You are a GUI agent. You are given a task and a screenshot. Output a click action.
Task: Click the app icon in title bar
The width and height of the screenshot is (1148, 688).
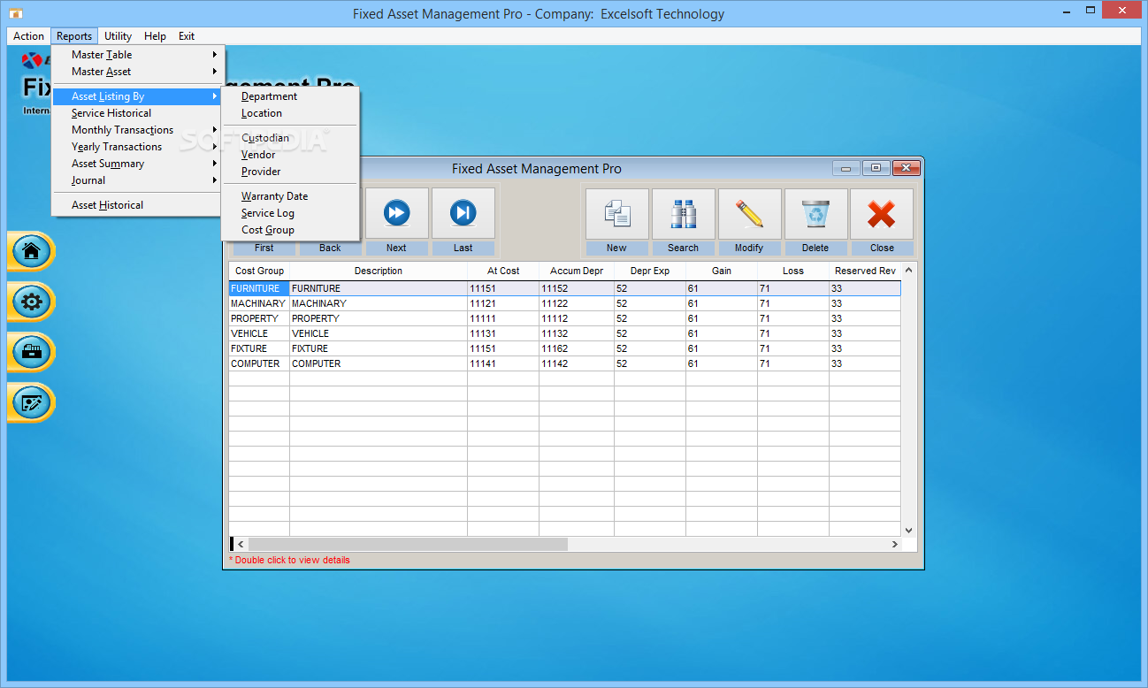pyautogui.click(x=15, y=13)
